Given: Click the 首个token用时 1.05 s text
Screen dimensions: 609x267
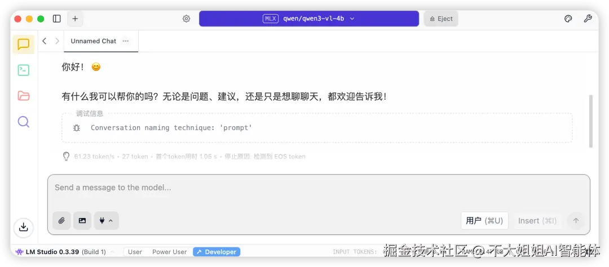Looking at the screenshot, I should (x=186, y=157).
